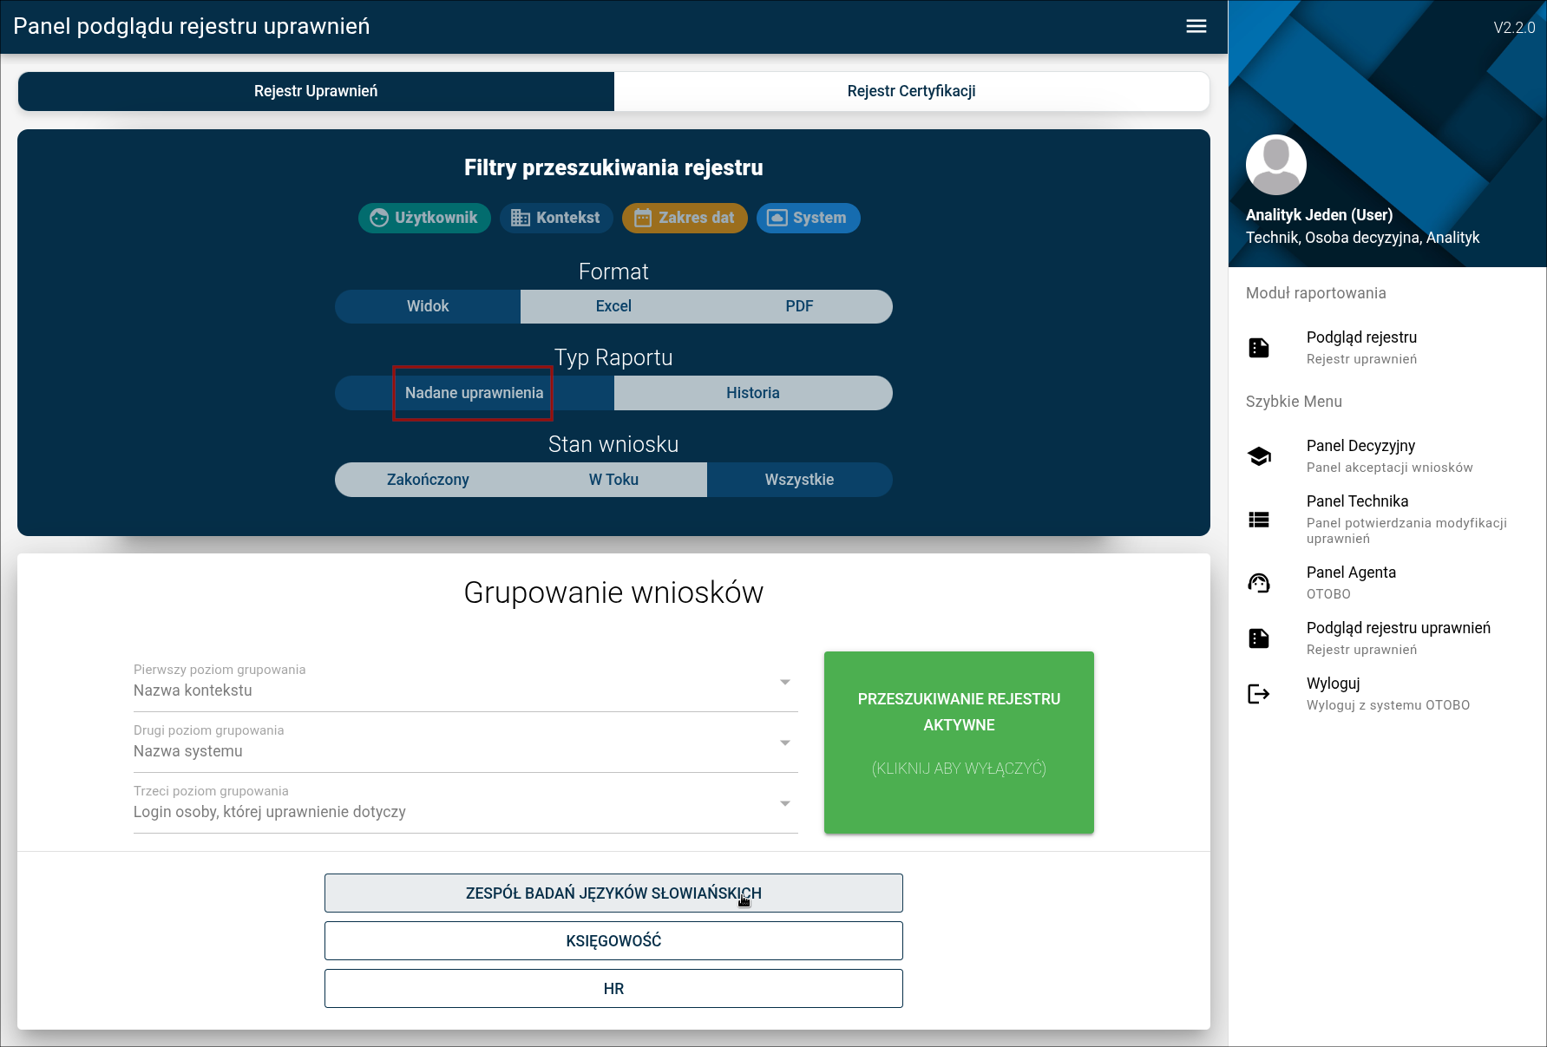The width and height of the screenshot is (1547, 1047).
Task: Click the Panel Decyzyjny graduation cap icon
Action: (1259, 456)
